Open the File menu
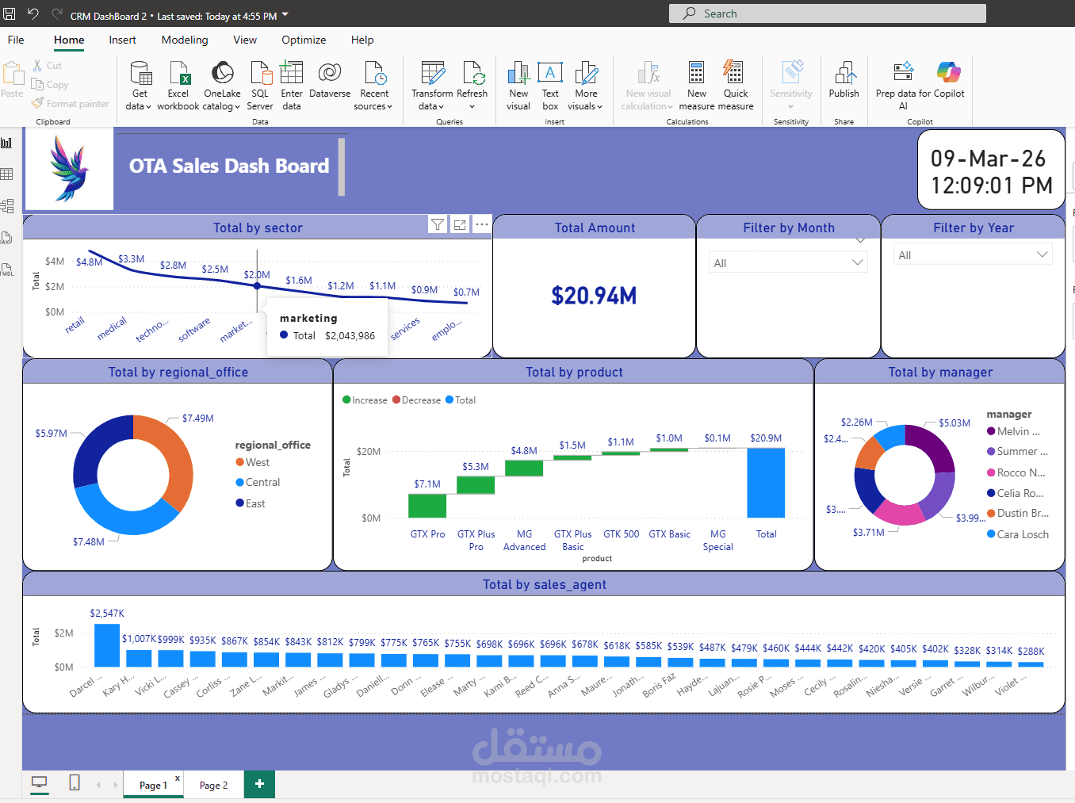This screenshot has width=1075, height=803. (x=16, y=40)
